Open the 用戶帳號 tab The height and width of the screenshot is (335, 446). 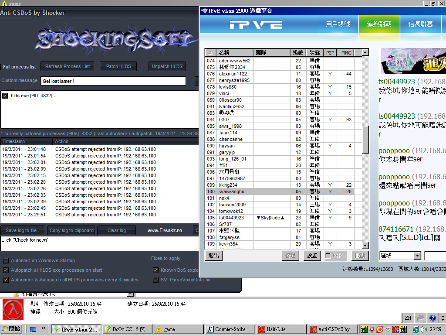338,24
